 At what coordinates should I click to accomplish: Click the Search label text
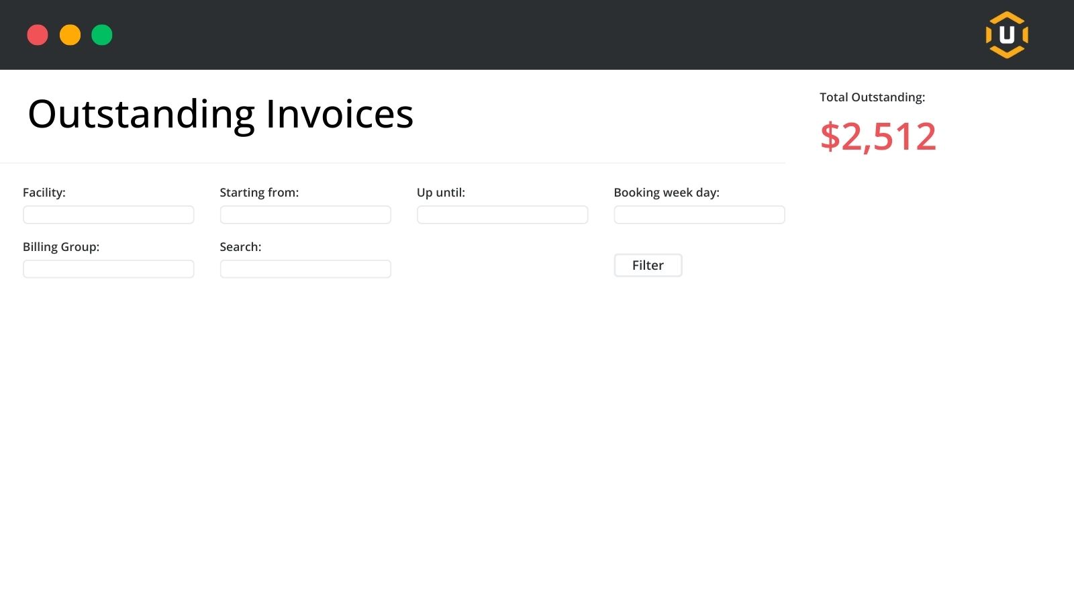pos(240,247)
